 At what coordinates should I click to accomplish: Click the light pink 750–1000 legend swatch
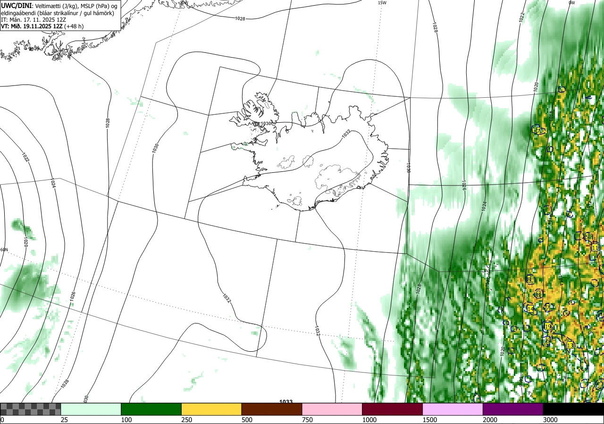pyautogui.click(x=332, y=409)
